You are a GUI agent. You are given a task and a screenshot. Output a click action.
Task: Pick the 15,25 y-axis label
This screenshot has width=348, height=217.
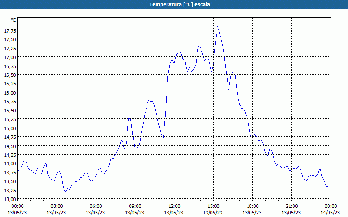[x=10, y=119]
